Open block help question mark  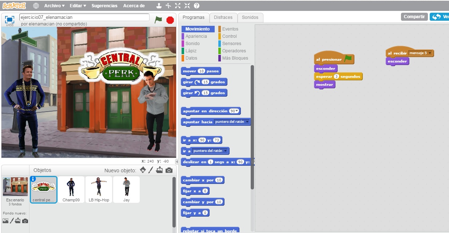(x=196, y=6)
